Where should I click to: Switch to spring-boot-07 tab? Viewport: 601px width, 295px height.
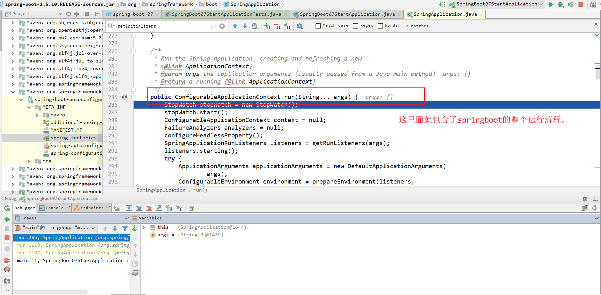(x=133, y=14)
